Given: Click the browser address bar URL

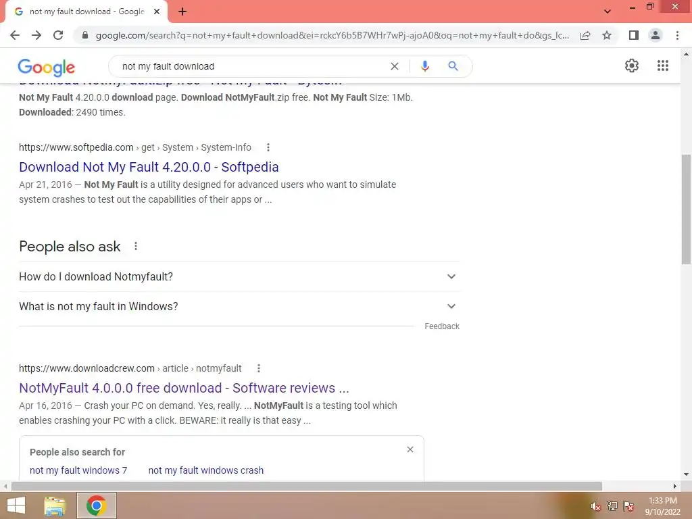Looking at the screenshot, I should [332, 35].
